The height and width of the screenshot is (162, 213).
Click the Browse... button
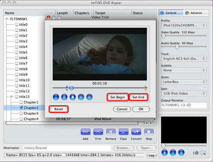[x=124, y=148]
